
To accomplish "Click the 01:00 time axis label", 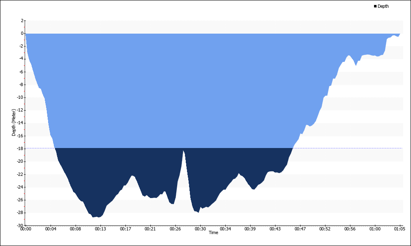I will (x=375, y=229).
